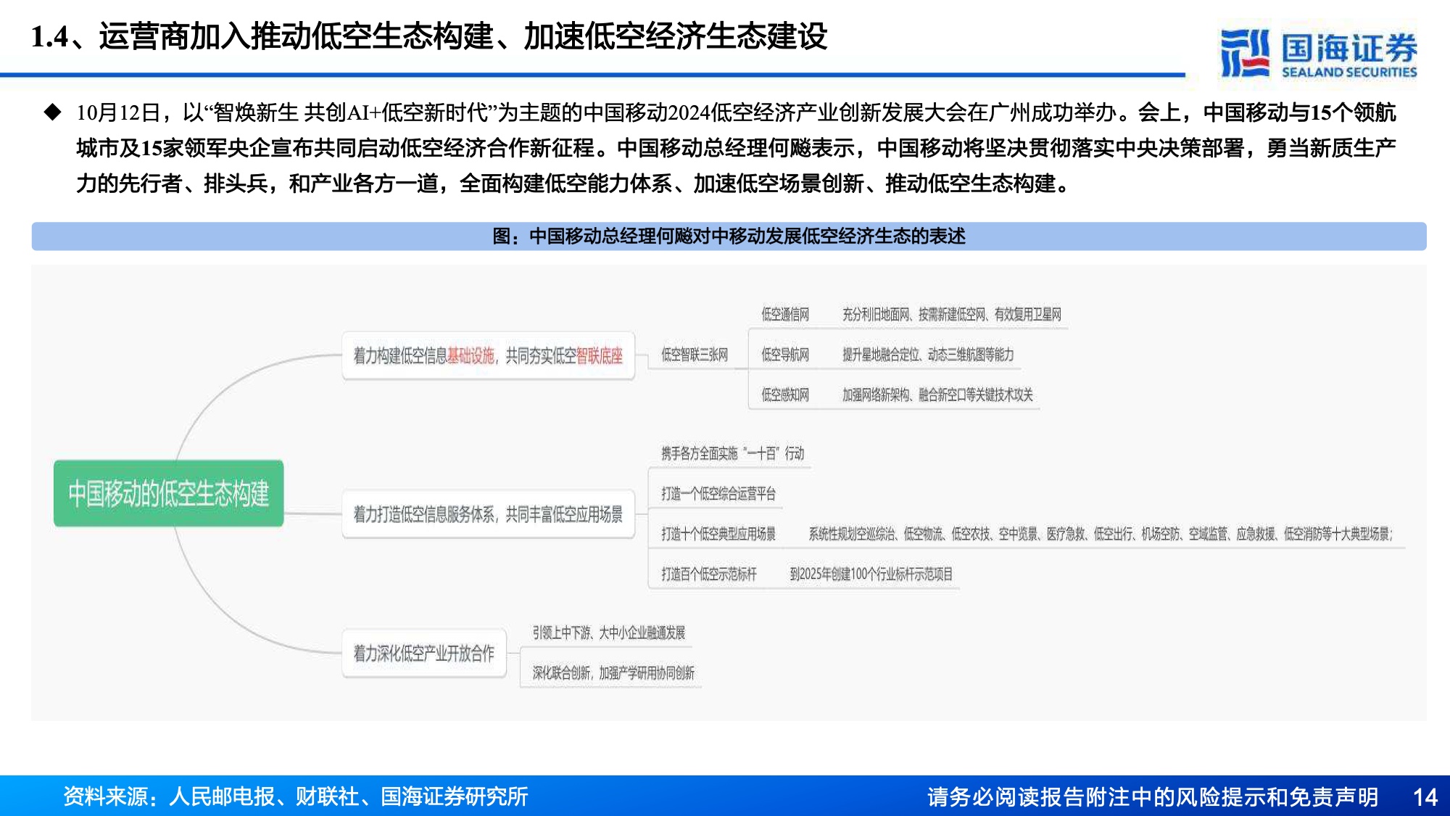Click text 加强网络新架构、融合新空口等关键技术攻关
Image resolution: width=1450 pixels, height=816 pixels.
(x=937, y=395)
